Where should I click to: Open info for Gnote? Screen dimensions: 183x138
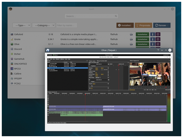(x=152, y=39)
